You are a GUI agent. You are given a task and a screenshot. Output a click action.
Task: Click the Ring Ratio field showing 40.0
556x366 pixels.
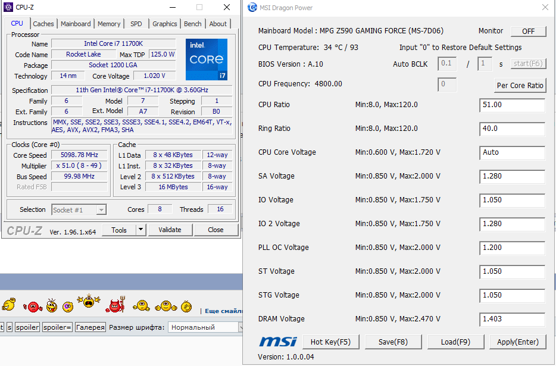(512, 129)
